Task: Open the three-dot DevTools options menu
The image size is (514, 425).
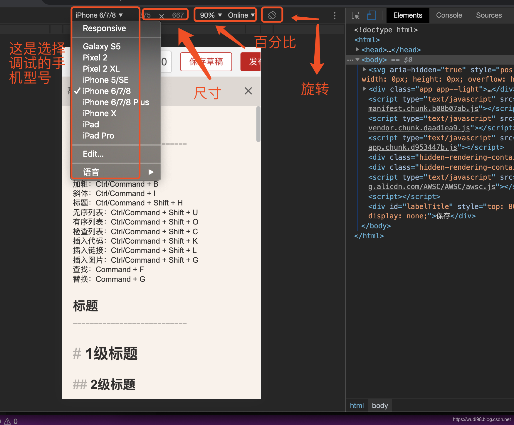Action: pyautogui.click(x=335, y=15)
